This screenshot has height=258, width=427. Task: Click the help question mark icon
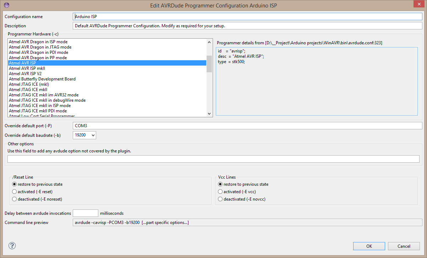pos(12,246)
